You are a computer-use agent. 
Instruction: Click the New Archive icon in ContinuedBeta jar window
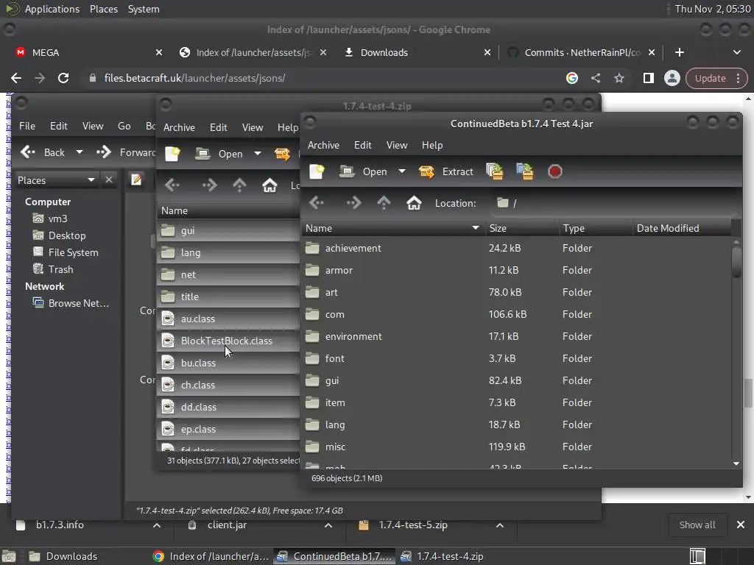point(317,171)
